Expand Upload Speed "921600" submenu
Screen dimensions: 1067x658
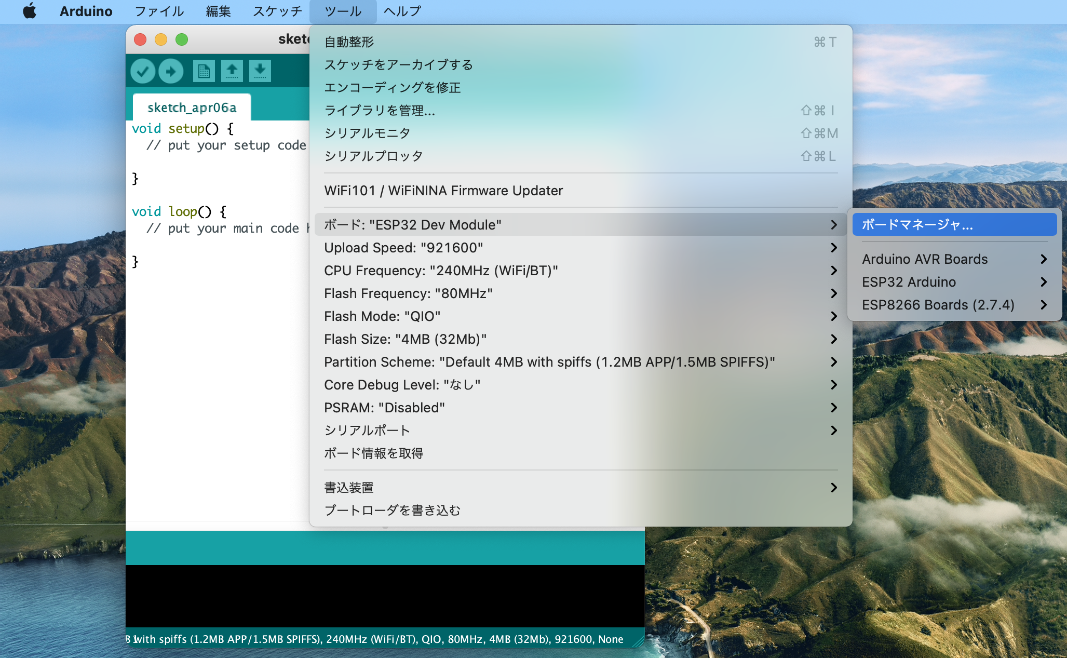[580, 247]
